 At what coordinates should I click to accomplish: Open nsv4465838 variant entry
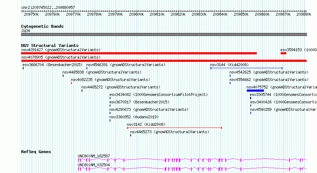(x=102, y=72)
